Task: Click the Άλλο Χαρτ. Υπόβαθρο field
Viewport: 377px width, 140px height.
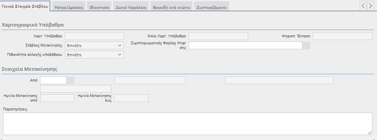Action: click(x=218, y=36)
